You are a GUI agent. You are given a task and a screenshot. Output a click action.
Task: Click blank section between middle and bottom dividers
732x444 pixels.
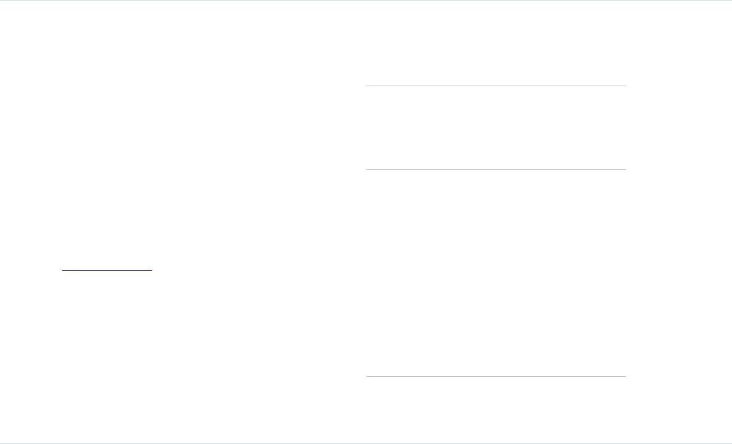click(x=496, y=273)
